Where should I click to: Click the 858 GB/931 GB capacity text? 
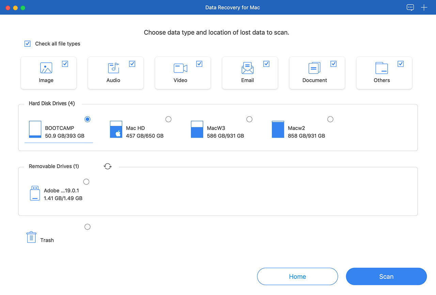[307, 136]
